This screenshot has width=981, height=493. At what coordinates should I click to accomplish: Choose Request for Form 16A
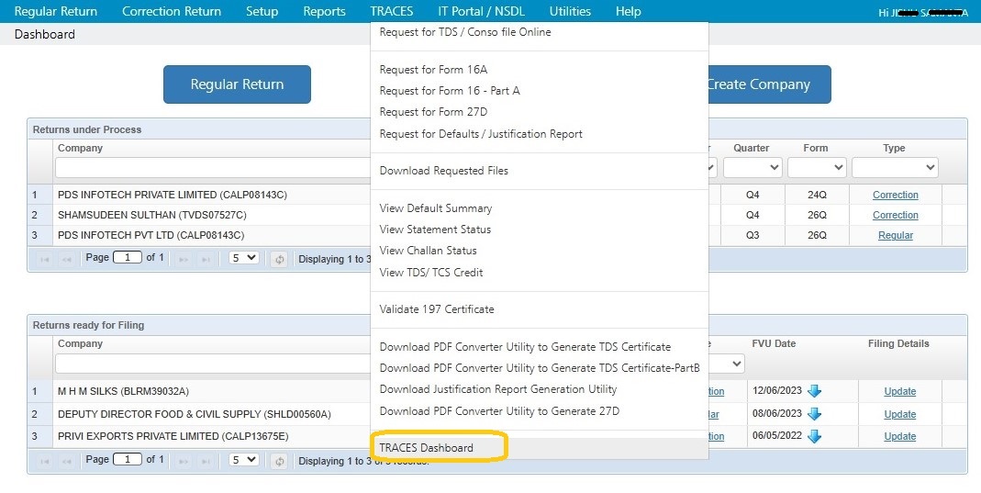433,70
